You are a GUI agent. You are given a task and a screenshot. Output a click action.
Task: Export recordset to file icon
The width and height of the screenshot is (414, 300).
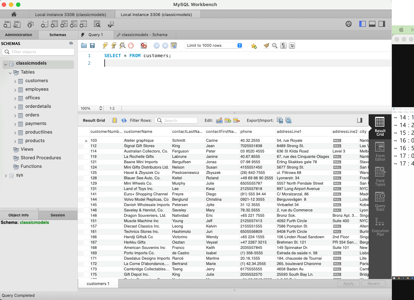(280, 120)
